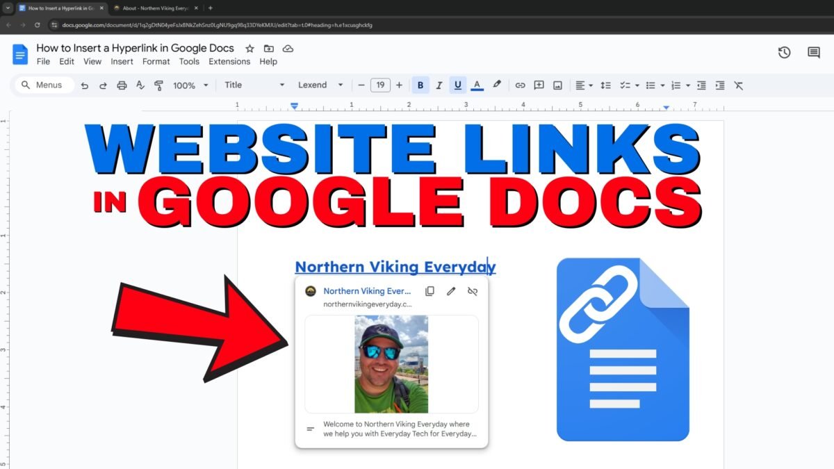Decrease font size with minus
The width and height of the screenshot is (834, 469).
pyautogui.click(x=361, y=85)
